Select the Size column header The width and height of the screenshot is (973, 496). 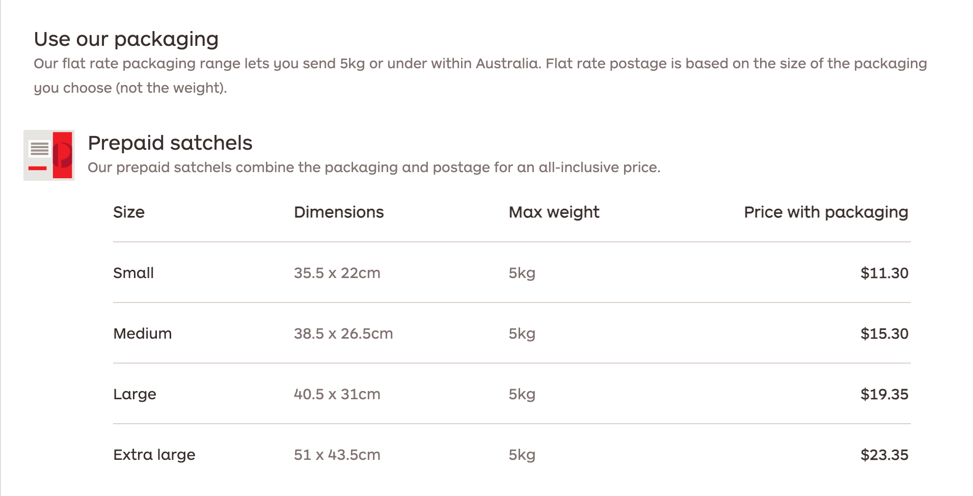[x=129, y=212]
